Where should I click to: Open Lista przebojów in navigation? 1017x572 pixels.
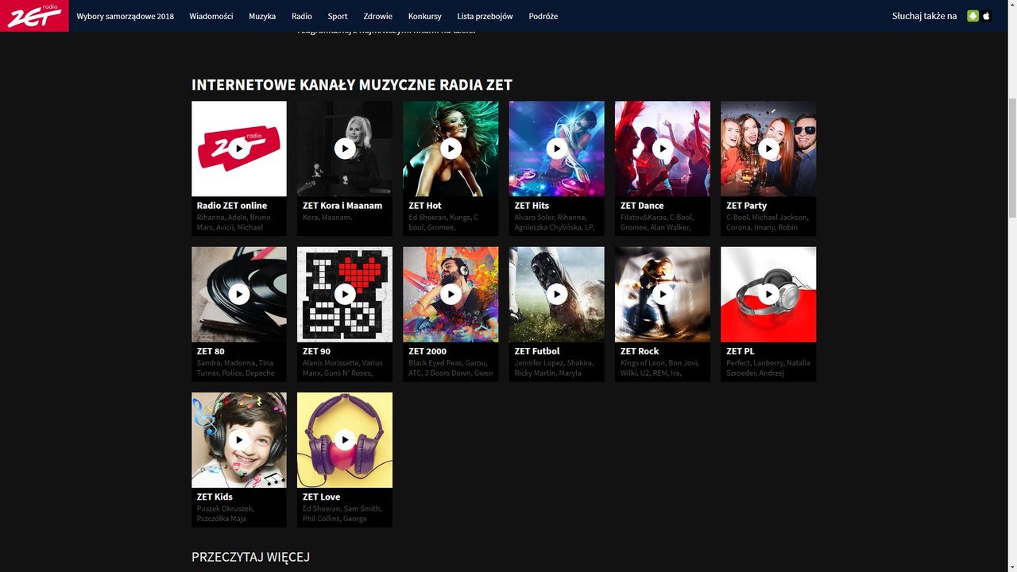485,16
